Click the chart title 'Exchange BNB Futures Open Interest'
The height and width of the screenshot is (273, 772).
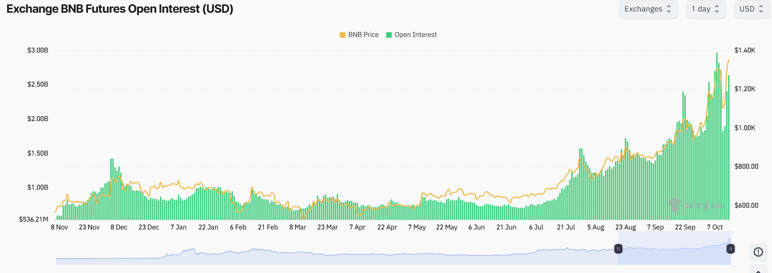[x=120, y=9]
